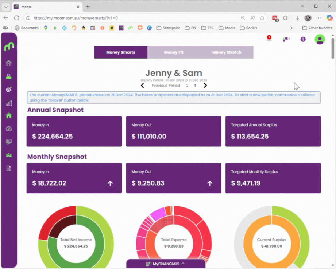The height and width of the screenshot is (269, 336).
Task: Expand the MyFINANCIALS bottom panel
Action: pos(166,264)
